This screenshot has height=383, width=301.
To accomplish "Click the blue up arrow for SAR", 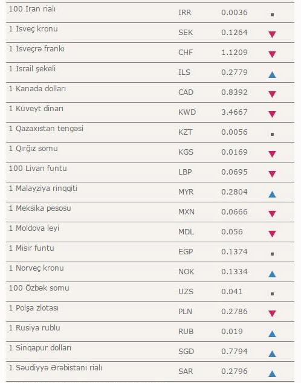I will coord(272,373).
